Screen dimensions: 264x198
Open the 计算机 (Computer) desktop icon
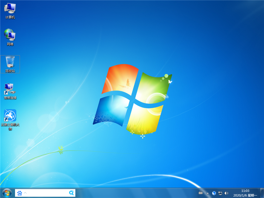[x=10, y=9]
